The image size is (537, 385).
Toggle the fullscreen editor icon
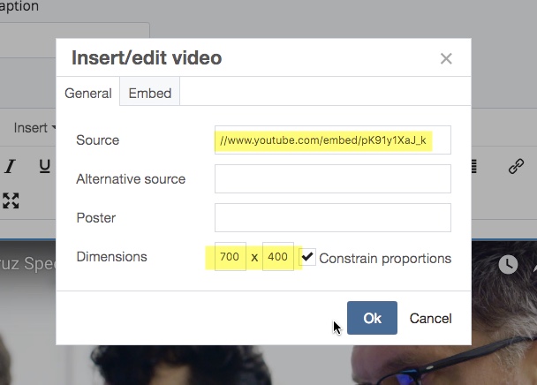click(11, 200)
